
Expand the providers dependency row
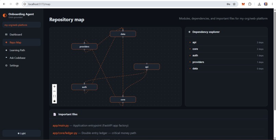226,62
